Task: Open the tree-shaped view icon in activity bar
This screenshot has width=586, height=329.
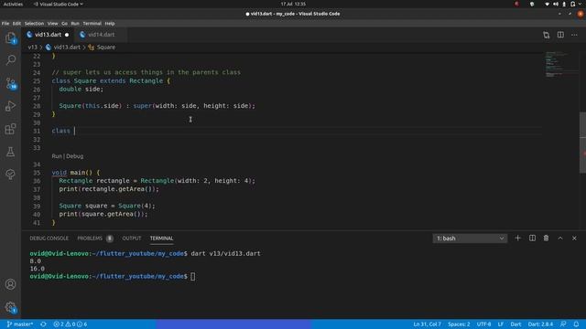Action: [10, 175]
